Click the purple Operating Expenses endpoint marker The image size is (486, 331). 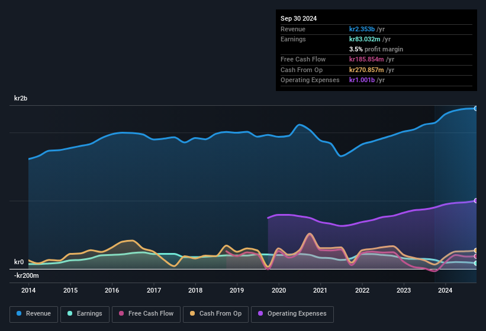[476, 201]
